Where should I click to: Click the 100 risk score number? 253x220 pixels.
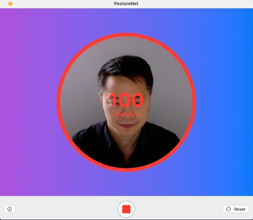click(126, 100)
